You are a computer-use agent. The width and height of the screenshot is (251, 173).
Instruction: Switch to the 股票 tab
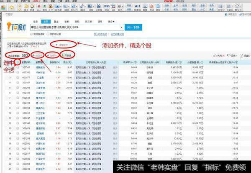point(46,22)
